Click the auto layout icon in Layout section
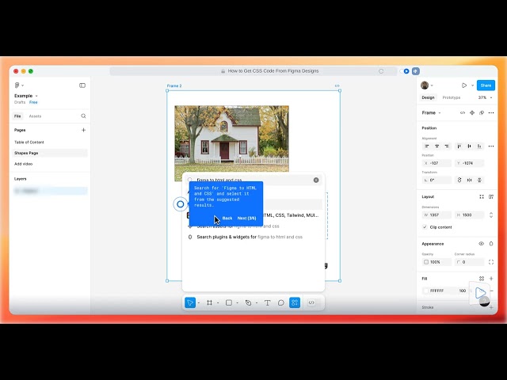 pos(491,197)
